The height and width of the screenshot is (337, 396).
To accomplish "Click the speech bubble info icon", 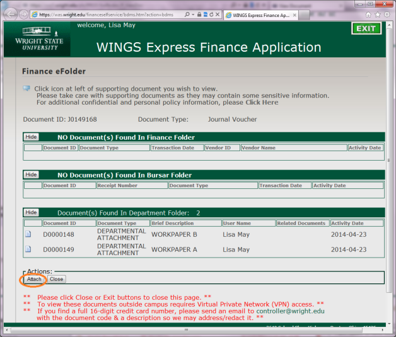I will pyautogui.click(x=26, y=88).
